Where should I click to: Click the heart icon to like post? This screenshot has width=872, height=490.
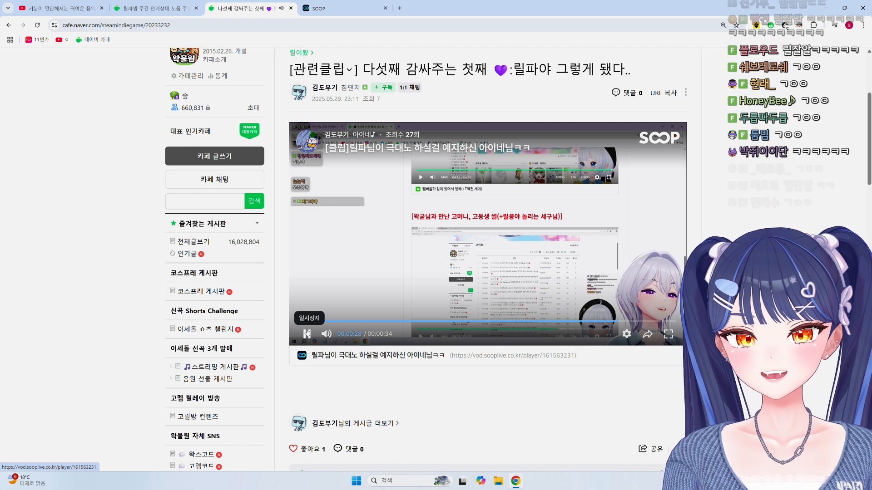[x=293, y=449]
